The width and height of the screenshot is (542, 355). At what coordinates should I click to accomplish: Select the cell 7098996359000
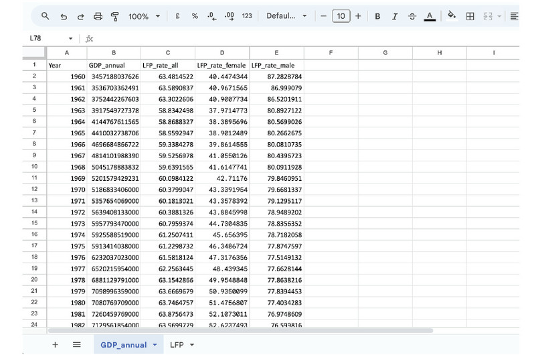pos(114,291)
